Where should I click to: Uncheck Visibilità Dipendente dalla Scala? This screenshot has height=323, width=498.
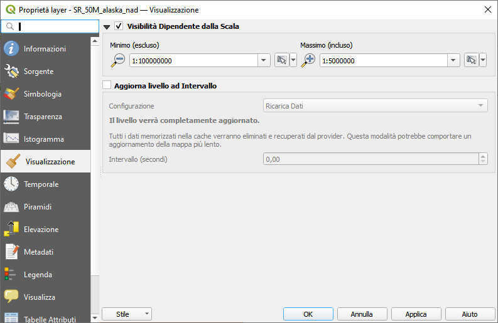point(119,26)
